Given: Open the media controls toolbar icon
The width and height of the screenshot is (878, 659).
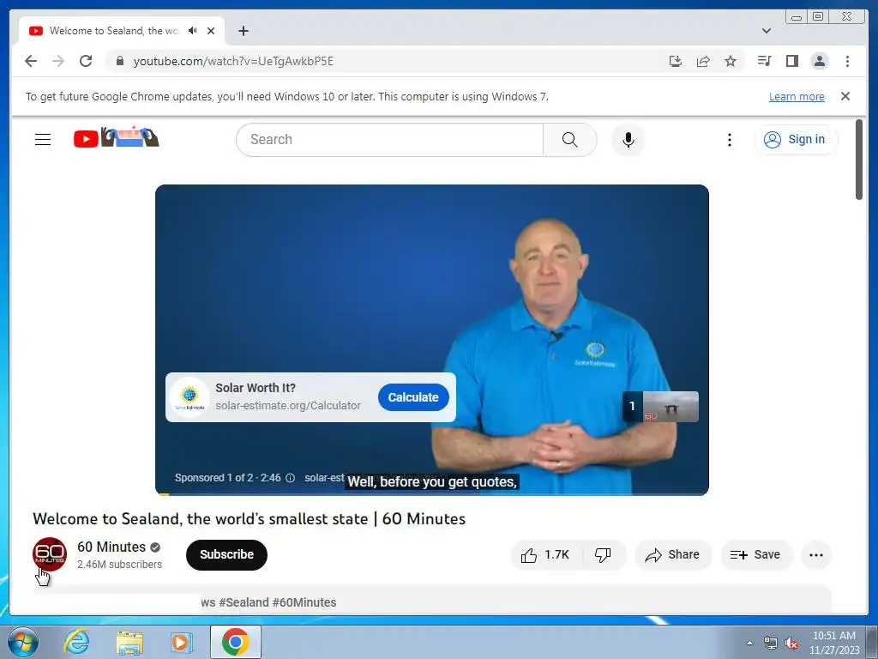Looking at the screenshot, I should tap(764, 61).
